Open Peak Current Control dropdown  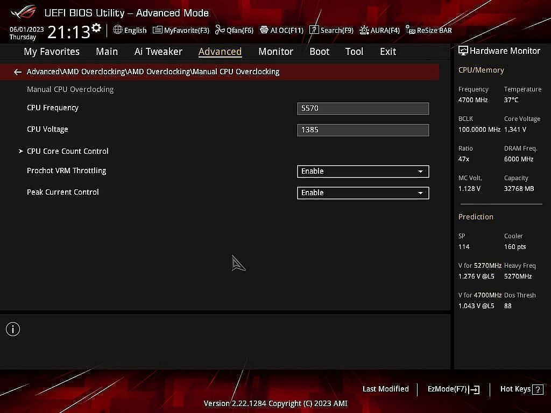(363, 193)
